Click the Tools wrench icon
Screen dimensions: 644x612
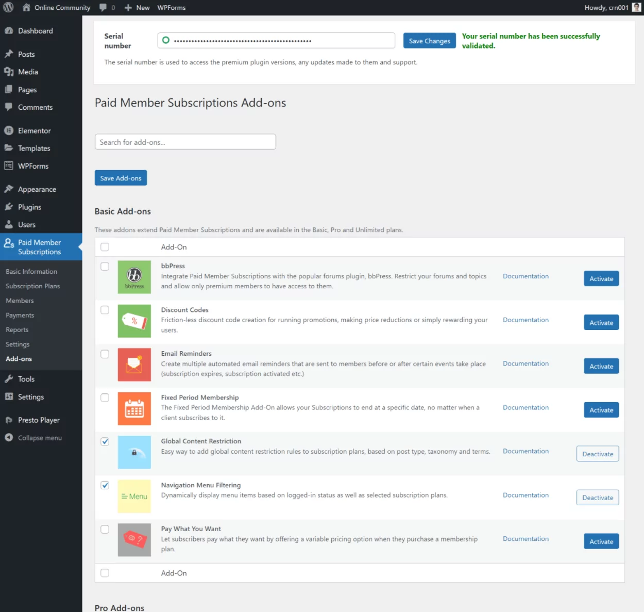pos(9,378)
